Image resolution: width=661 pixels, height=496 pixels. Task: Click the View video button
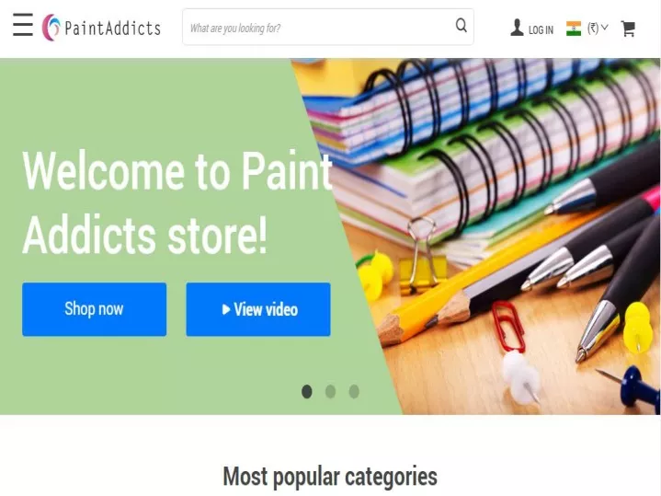pos(258,309)
